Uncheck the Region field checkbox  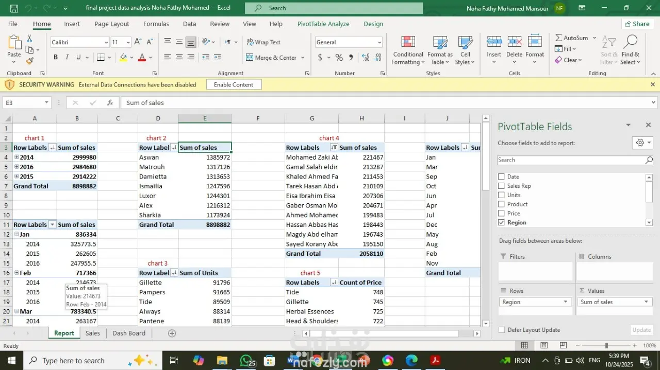point(501,222)
